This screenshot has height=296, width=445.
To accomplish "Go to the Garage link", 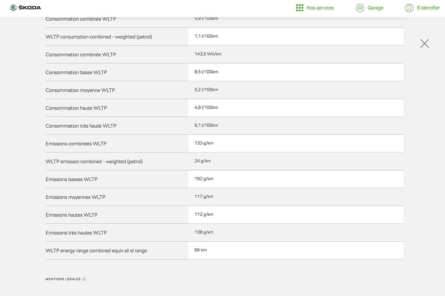I will (x=375, y=8).
